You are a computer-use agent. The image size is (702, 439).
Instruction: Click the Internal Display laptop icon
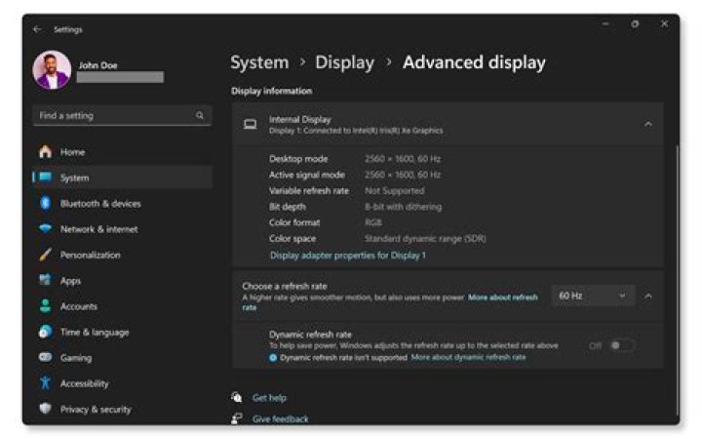[x=251, y=124]
